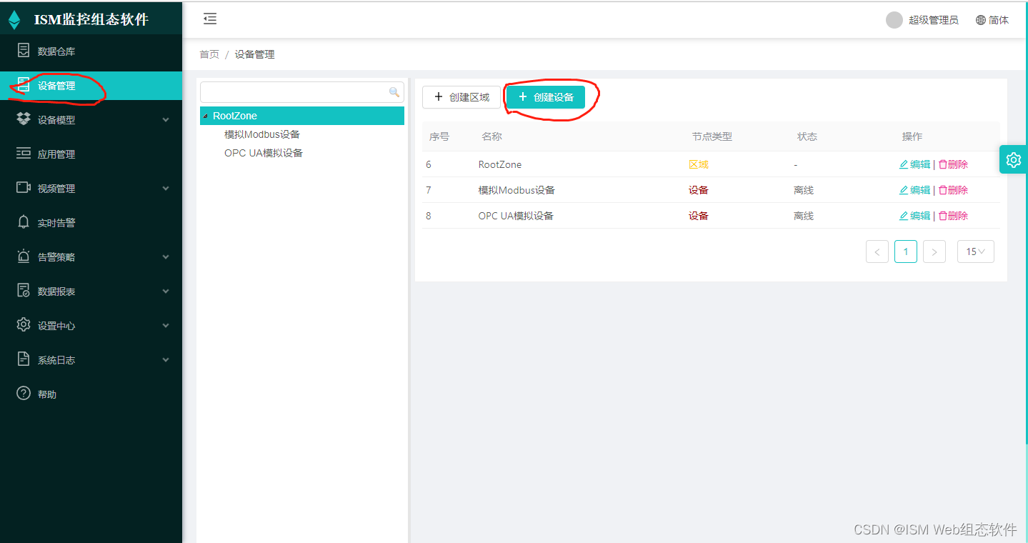Select the 设备管理 menu item

click(x=91, y=86)
